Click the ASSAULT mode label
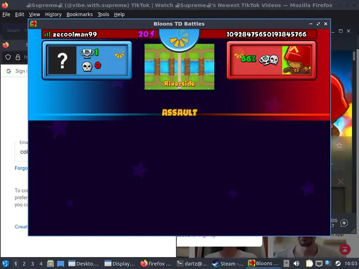The width and height of the screenshot is (359, 269). (x=179, y=112)
